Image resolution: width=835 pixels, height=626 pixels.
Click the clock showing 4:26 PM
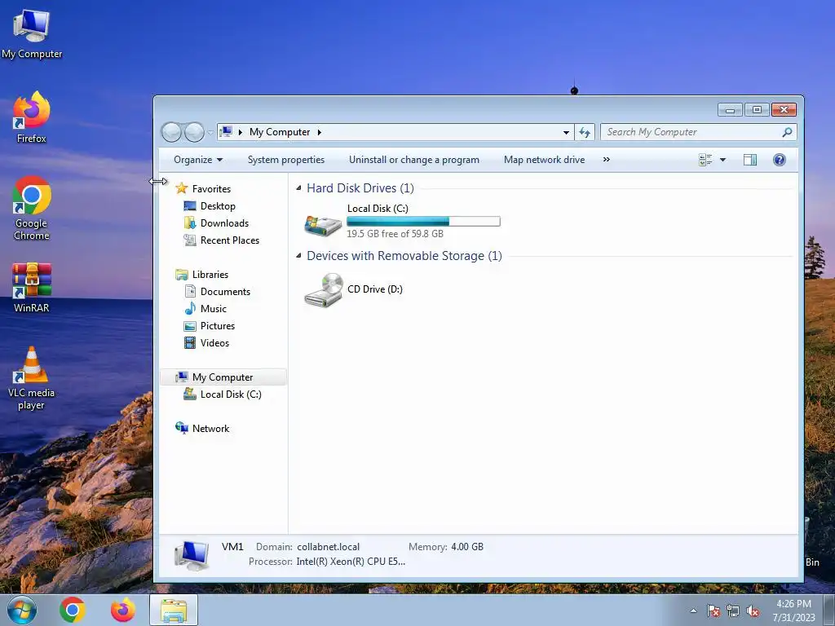793,604
